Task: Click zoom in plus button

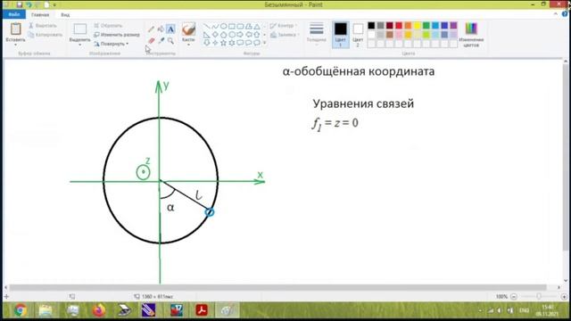Action: 564,297
